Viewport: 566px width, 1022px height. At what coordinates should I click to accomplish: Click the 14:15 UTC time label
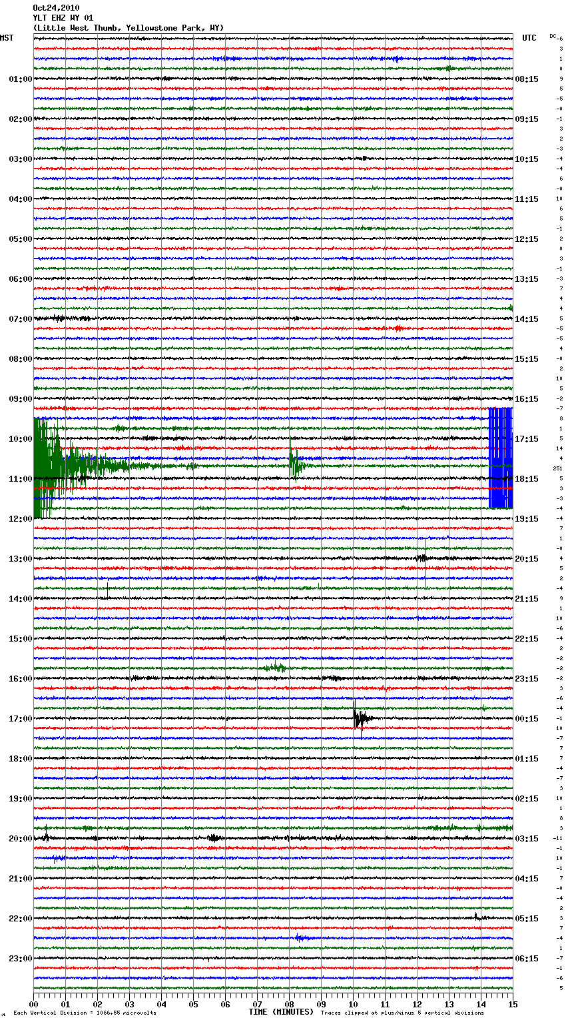527,319
